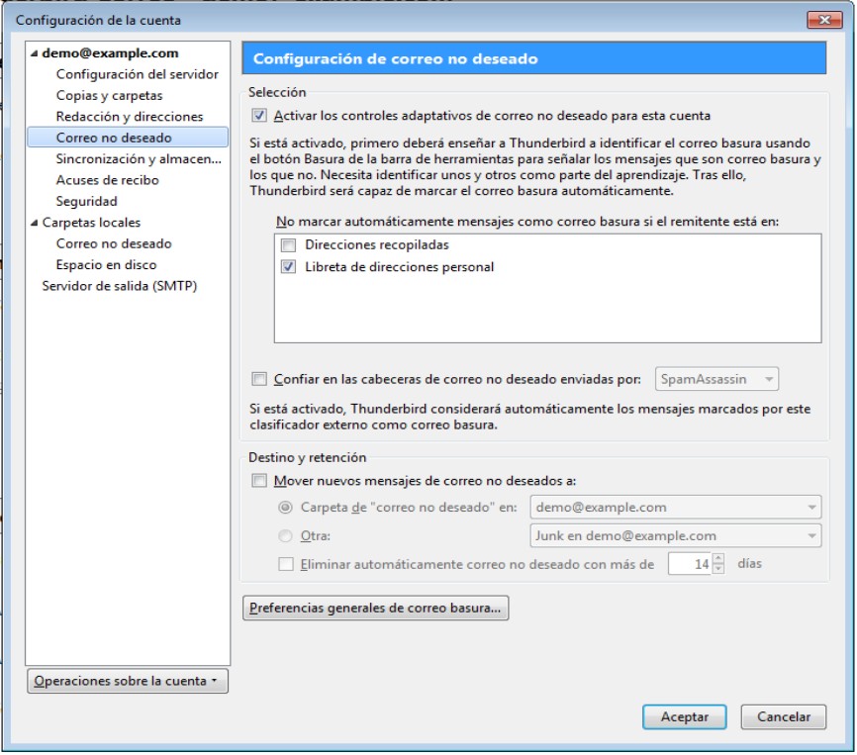Uncheck Libreta de direcciones personal

(x=289, y=267)
